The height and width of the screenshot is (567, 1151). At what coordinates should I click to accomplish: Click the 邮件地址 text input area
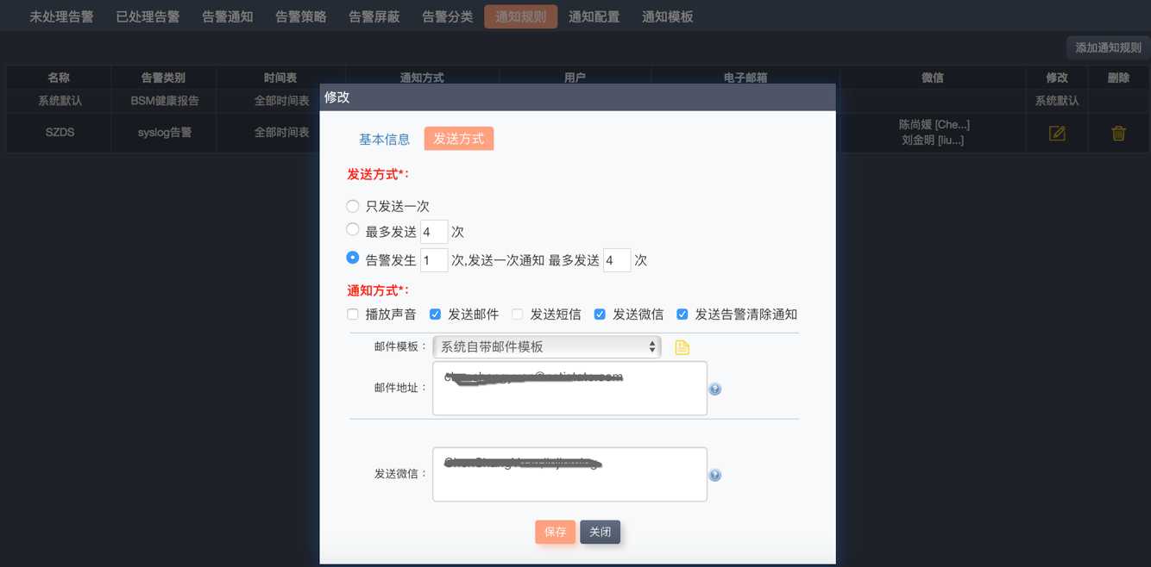tap(569, 396)
